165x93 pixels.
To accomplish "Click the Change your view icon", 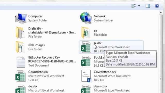I will click(x=134, y=6).
